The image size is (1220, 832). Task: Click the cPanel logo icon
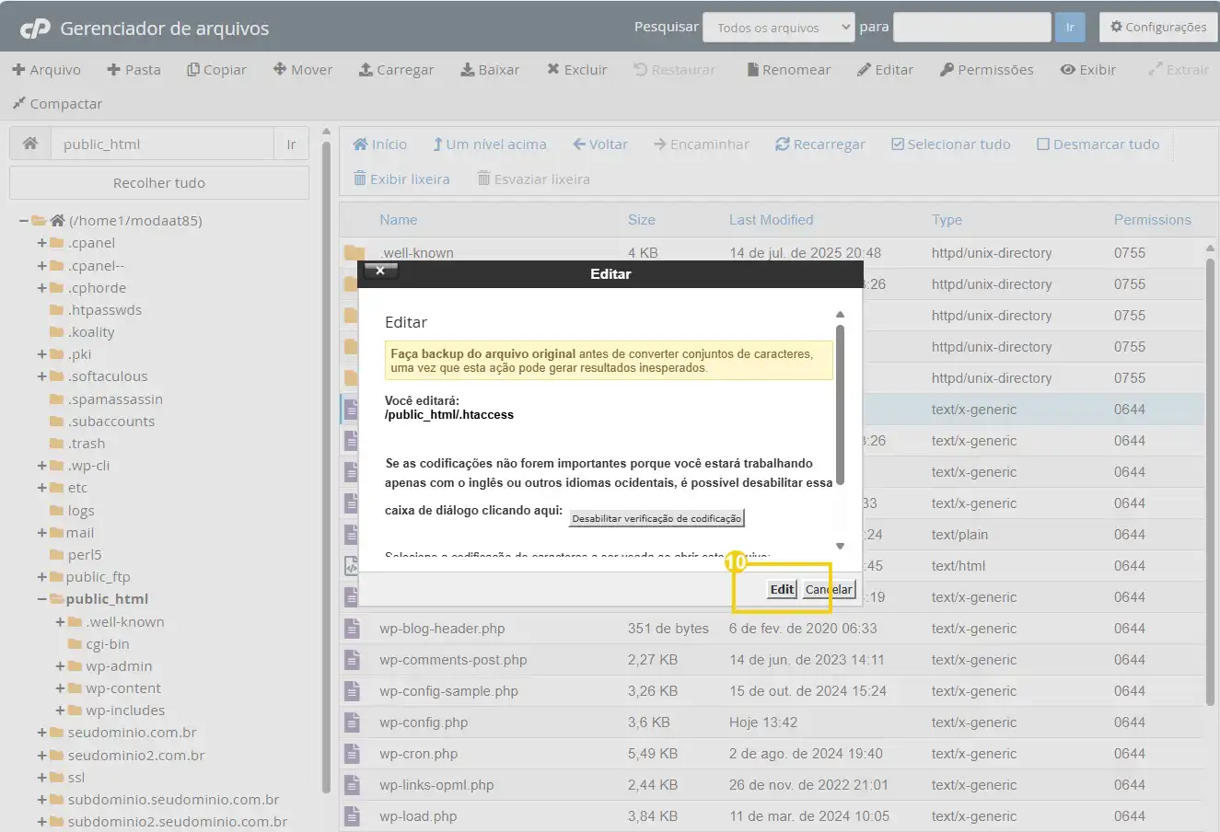(x=35, y=29)
